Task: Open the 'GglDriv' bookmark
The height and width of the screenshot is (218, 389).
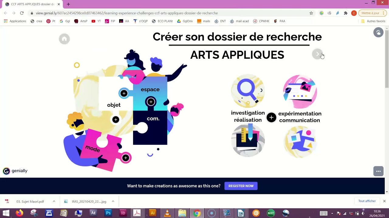Action: pyautogui.click(x=185, y=21)
